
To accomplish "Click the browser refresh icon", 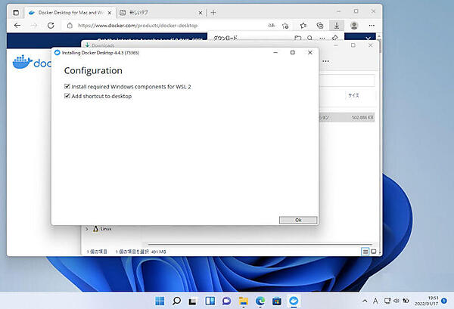I will click(x=50, y=26).
